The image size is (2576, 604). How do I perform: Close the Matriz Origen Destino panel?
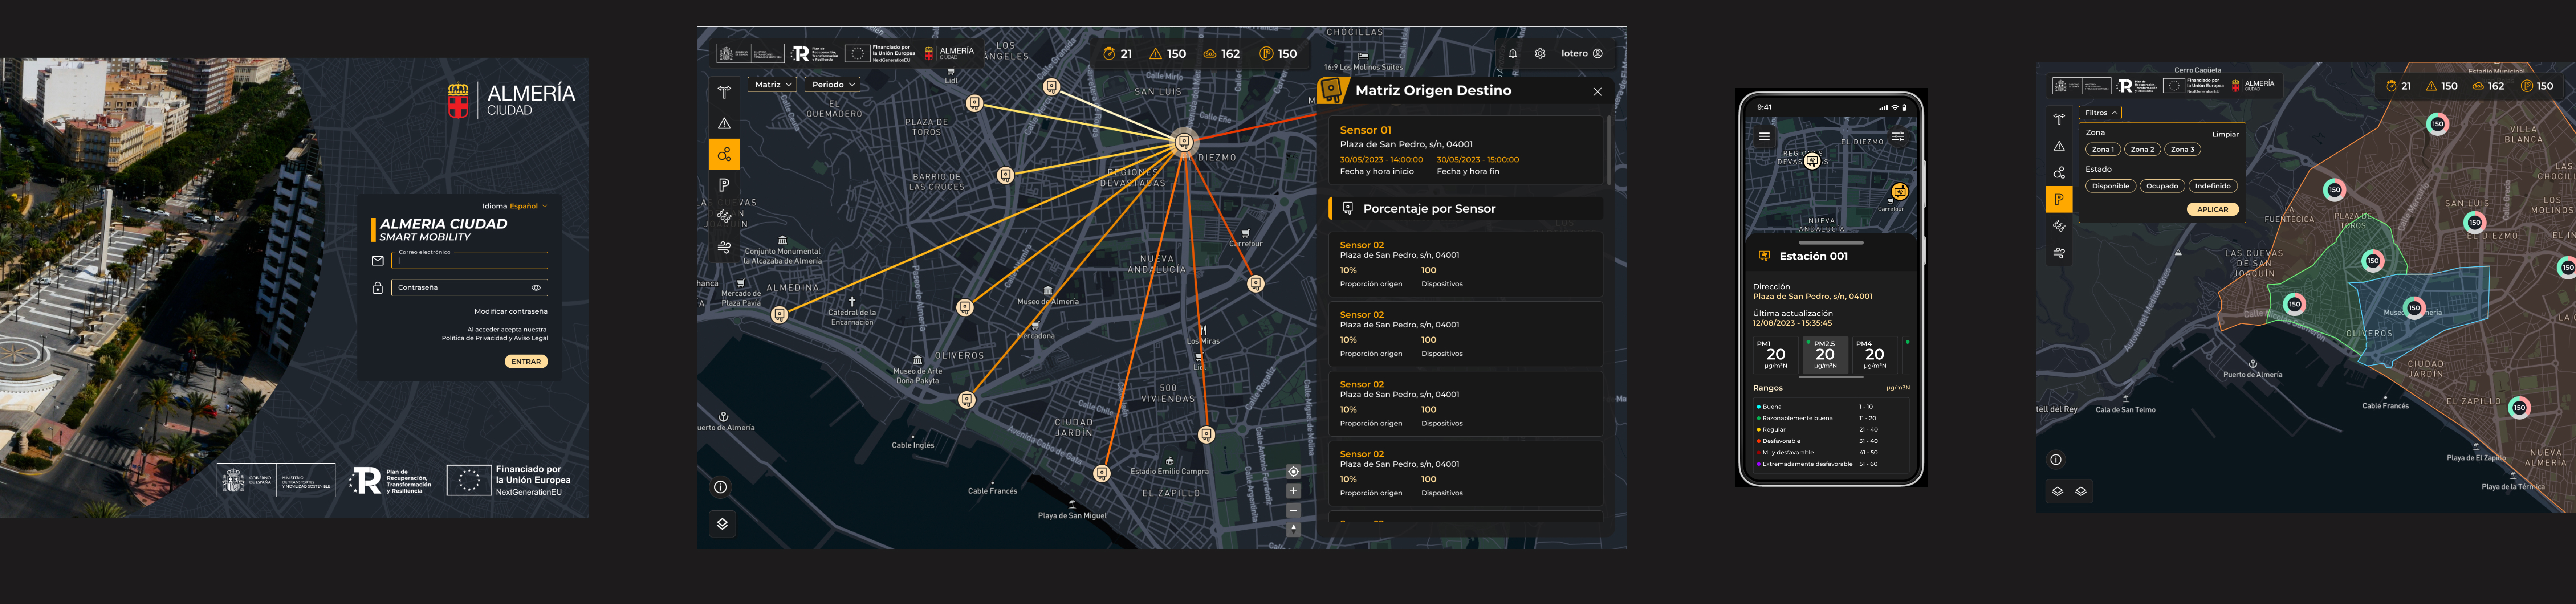(1597, 91)
